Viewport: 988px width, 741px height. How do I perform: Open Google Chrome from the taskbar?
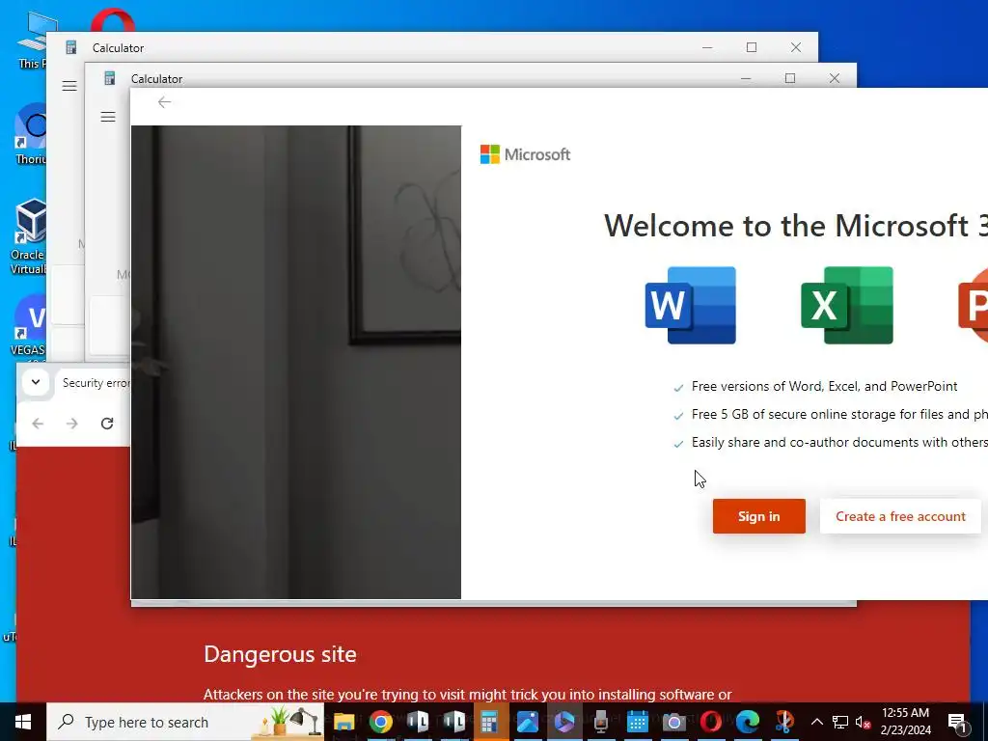coord(380,722)
